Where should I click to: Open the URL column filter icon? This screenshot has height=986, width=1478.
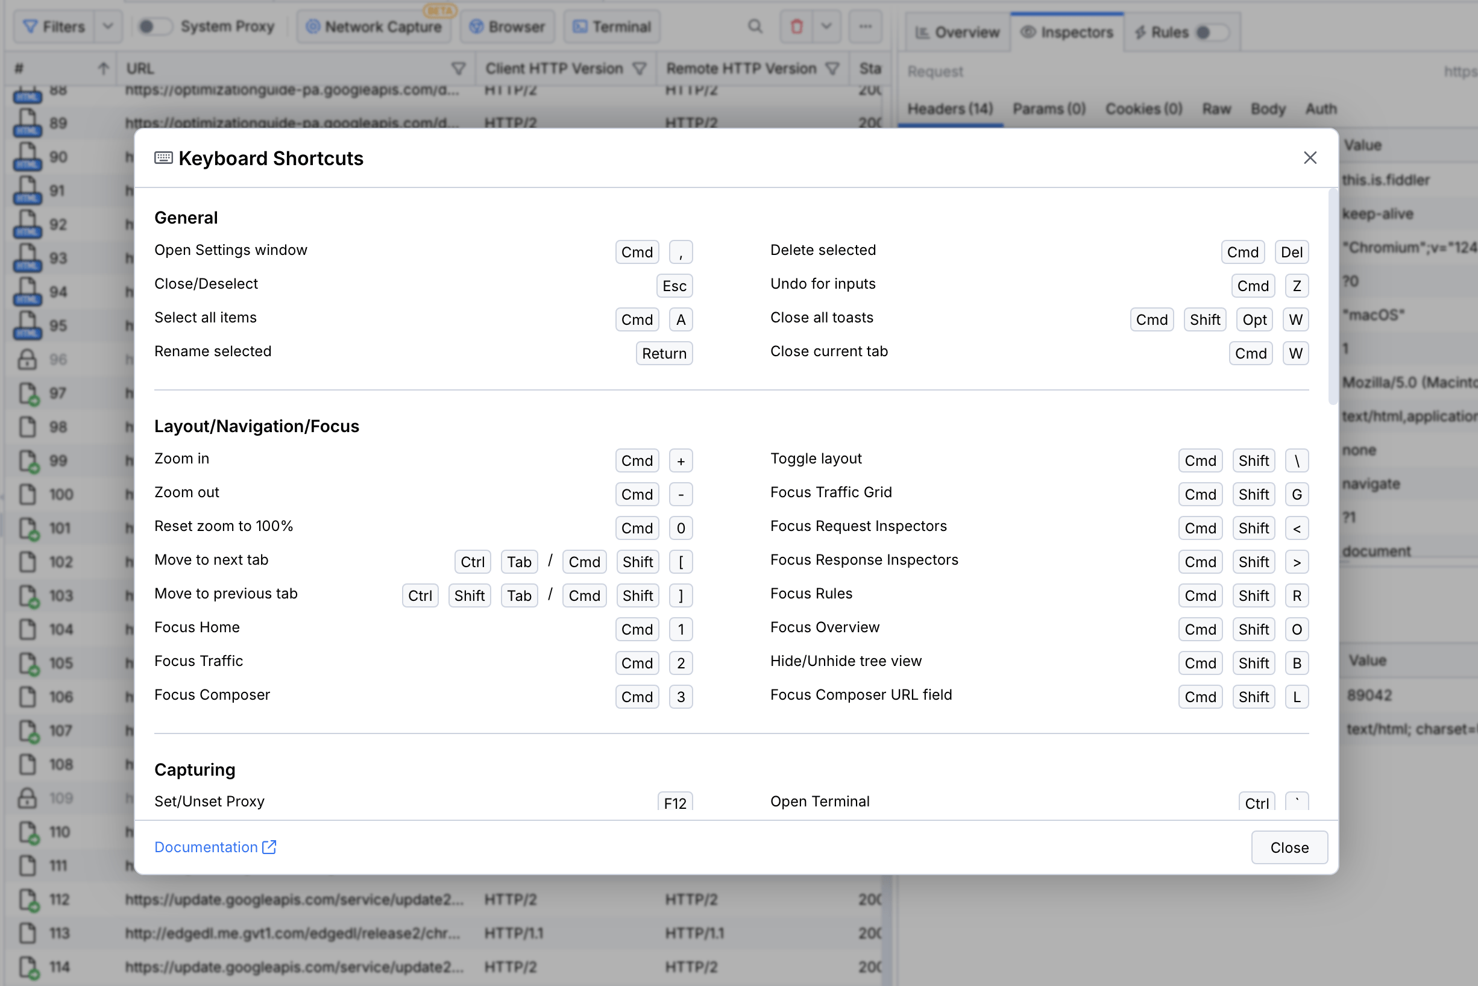459,69
